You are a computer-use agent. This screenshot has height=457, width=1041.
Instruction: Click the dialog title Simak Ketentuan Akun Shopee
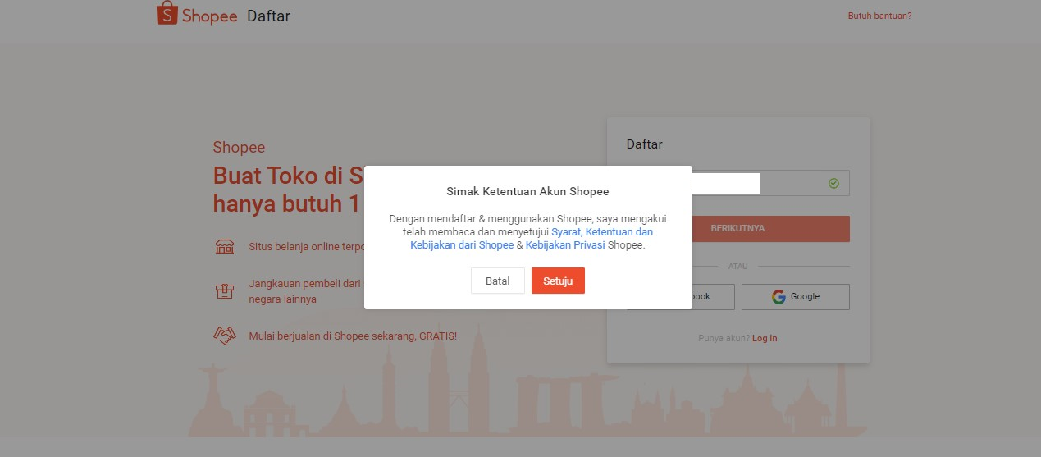tap(527, 191)
